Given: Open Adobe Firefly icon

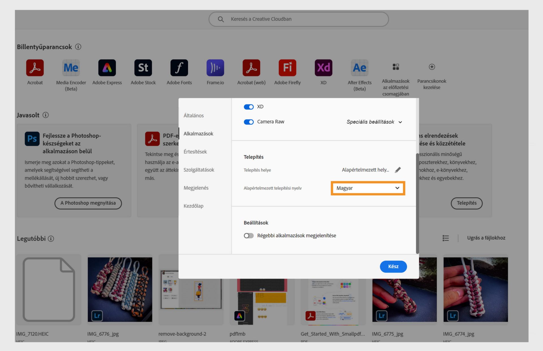Looking at the screenshot, I should click(x=287, y=68).
